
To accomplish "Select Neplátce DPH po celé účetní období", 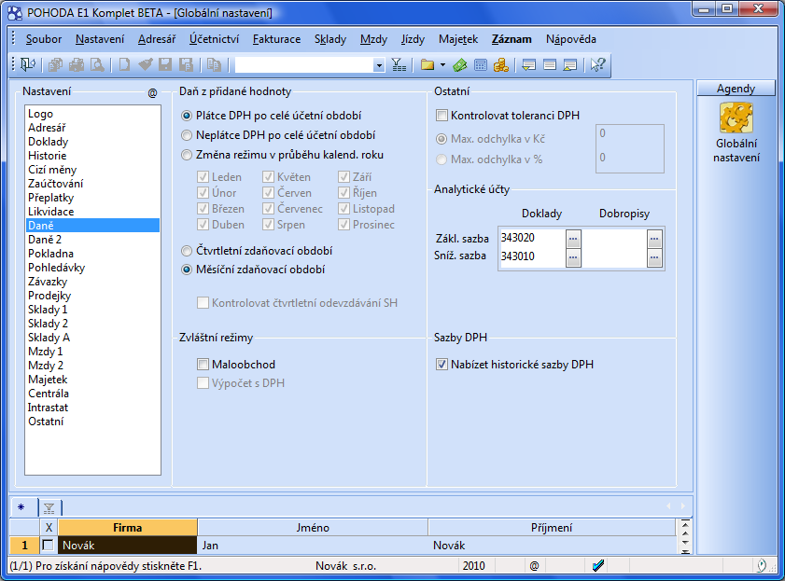I will [187, 135].
